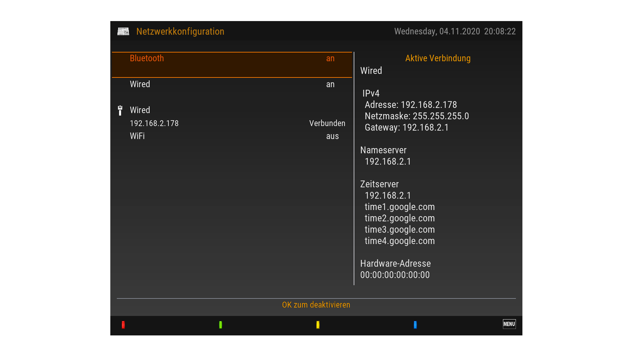Click the time1.google.com time server entry

pos(399,207)
